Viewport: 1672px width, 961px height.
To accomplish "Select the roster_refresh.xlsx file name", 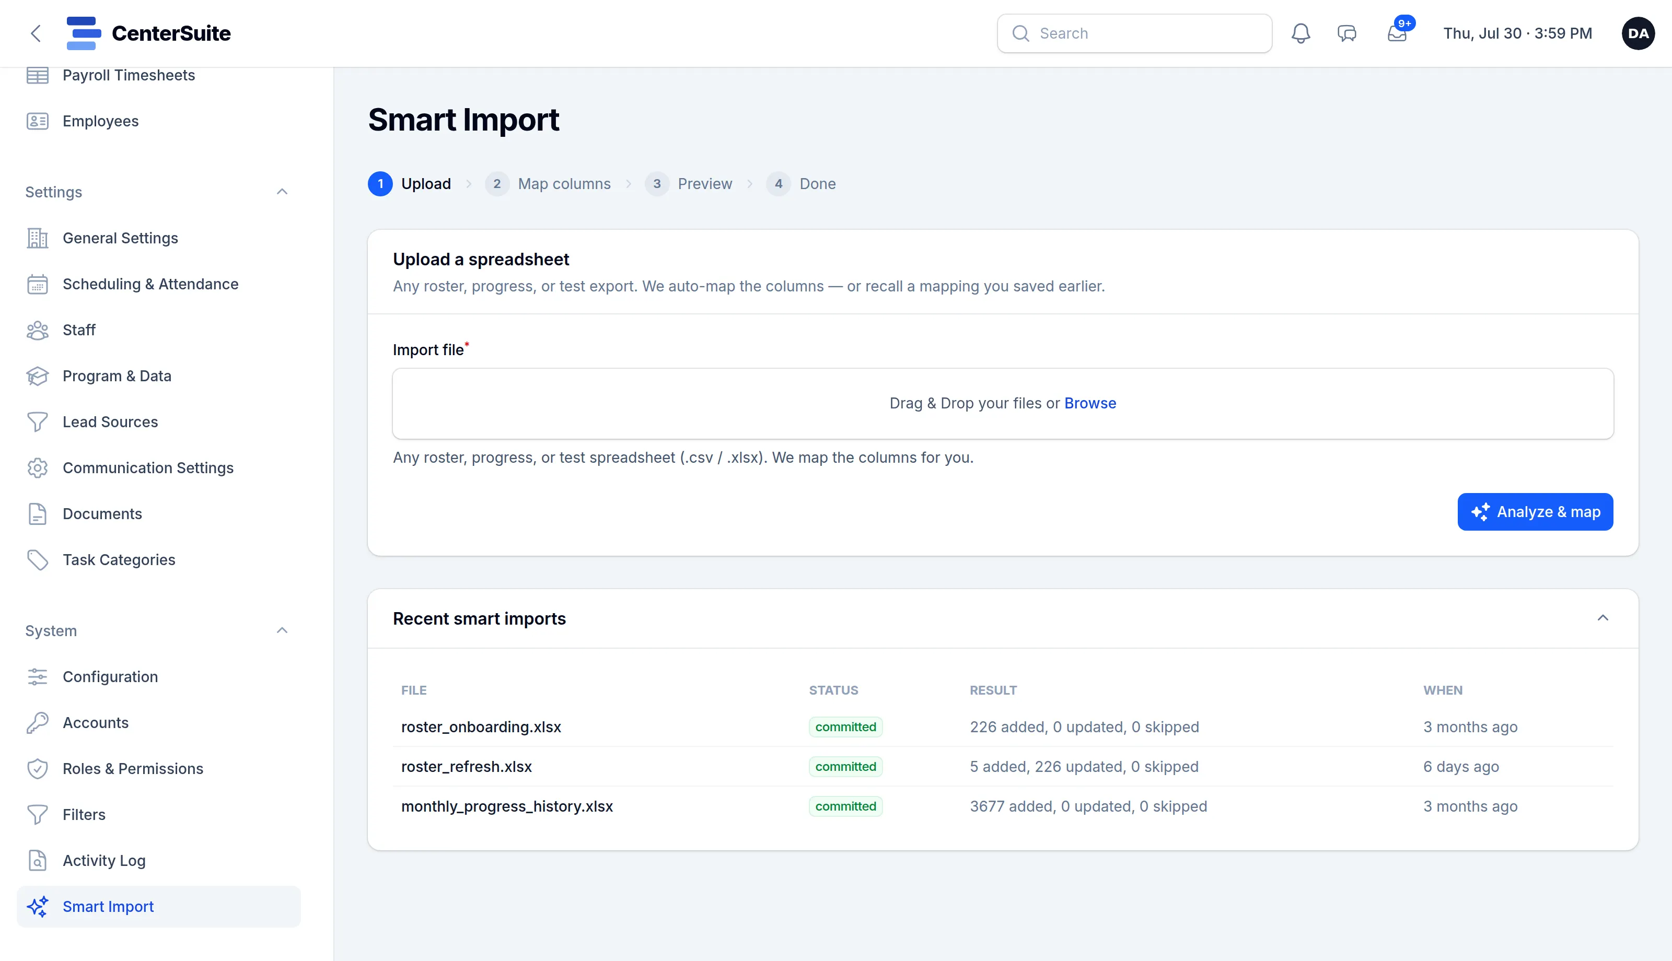I will tap(466, 767).
